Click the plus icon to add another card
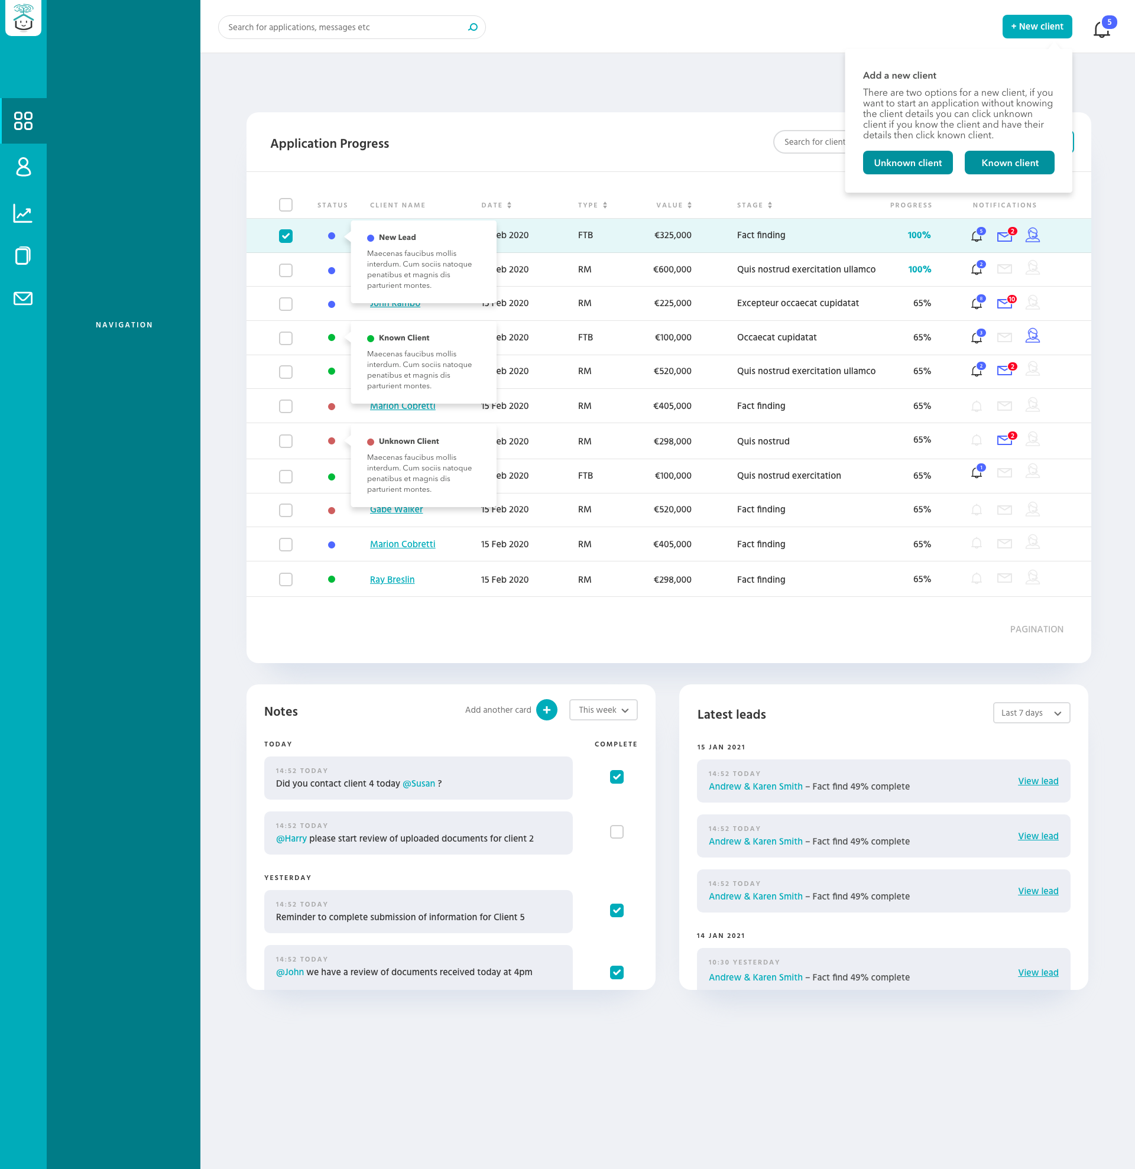1135x1169 pixels. click(x=546, y=710)
